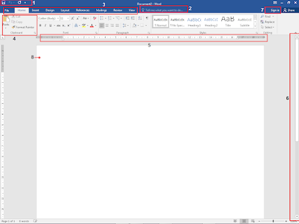Click the Multilevel List icon
299x224 pixels.
(117, 18)
